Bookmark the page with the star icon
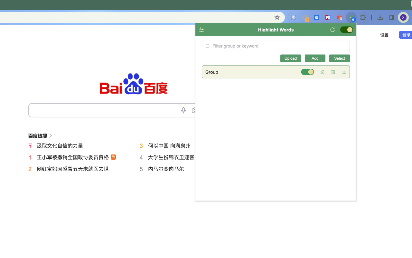 [x=277, y=17]
